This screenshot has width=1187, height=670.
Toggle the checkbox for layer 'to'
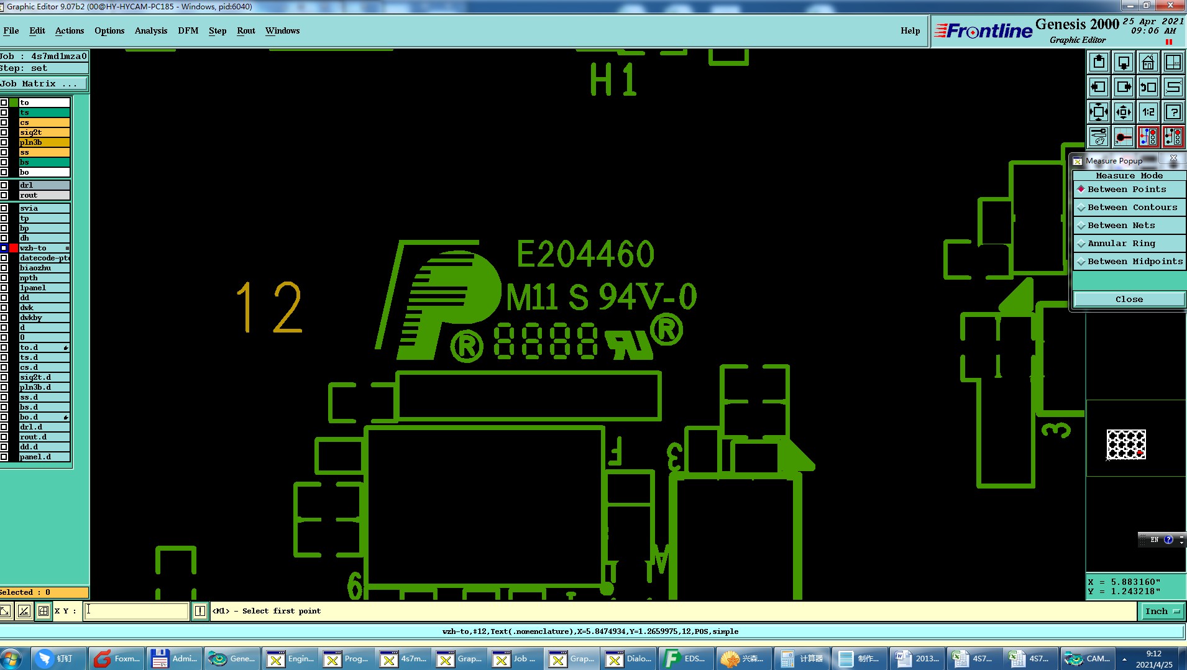[x=4, y=103]
